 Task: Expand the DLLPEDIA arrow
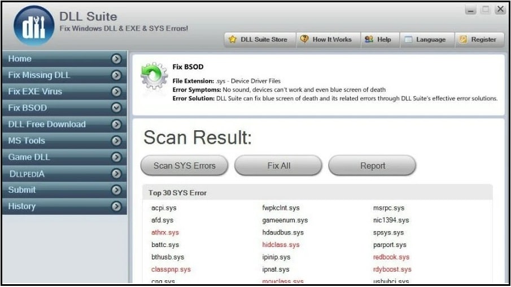pos(116,174)
